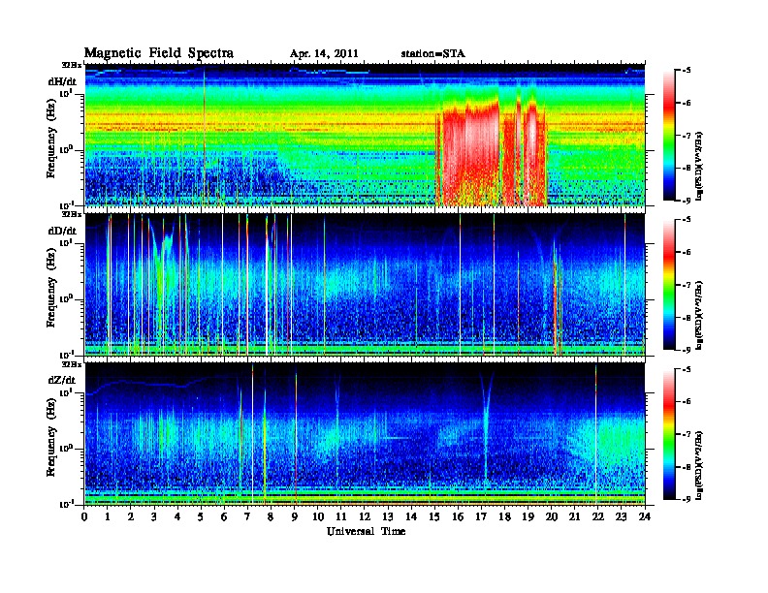Click the "11" hour tick label

(x=341, y=517)
